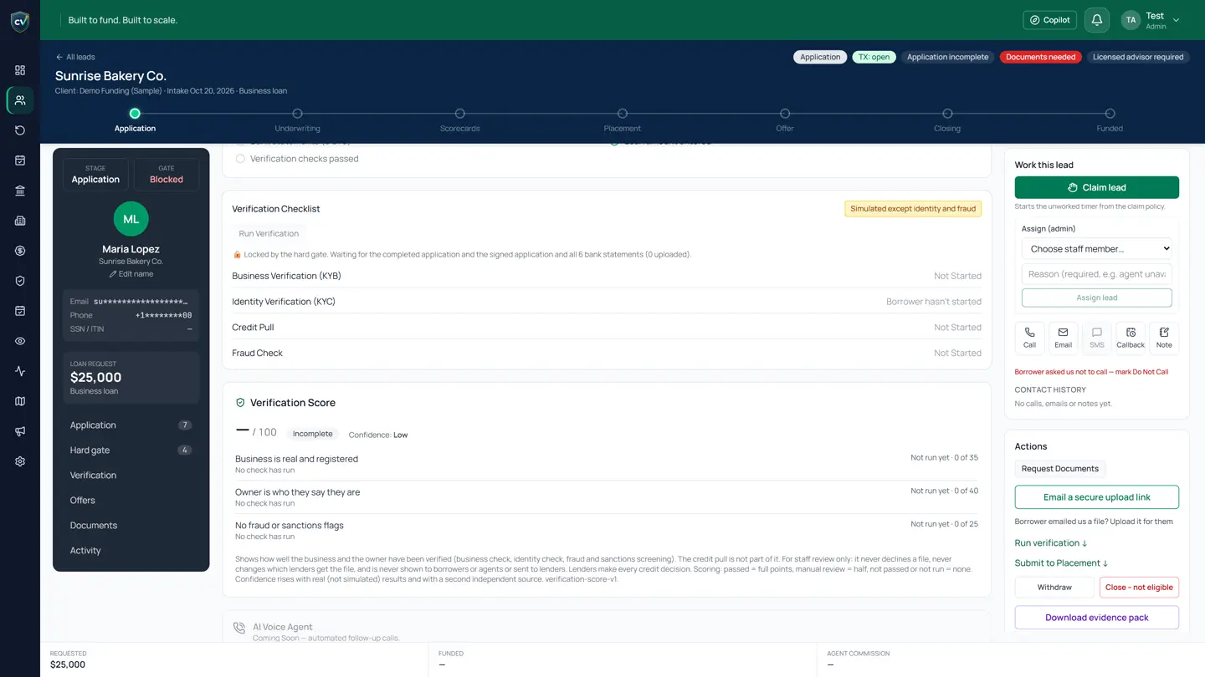Select the Underwriting stage marker
This screenshot has height=677, width=1205.
pyautogui.click(x=297, y=114)
